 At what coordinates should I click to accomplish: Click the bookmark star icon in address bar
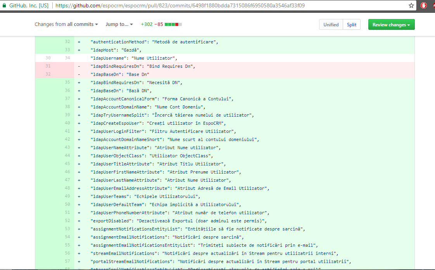pyautogui.click(x=411, y=5)
